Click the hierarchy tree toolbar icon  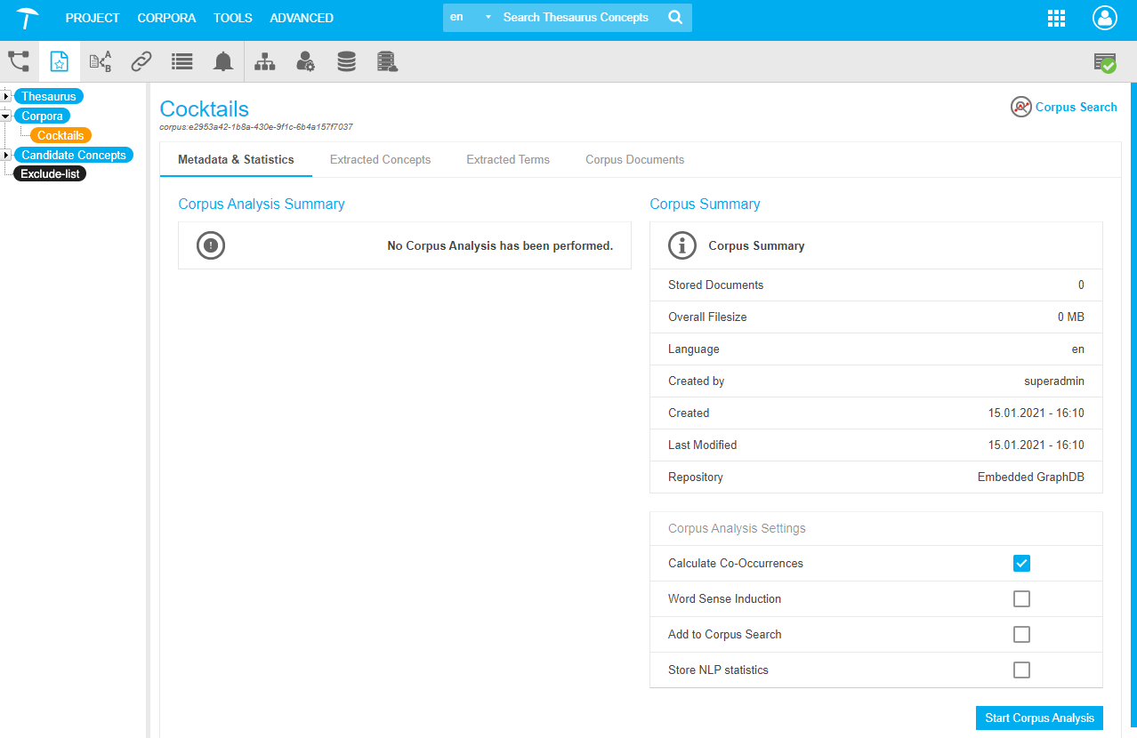[265, 61]
